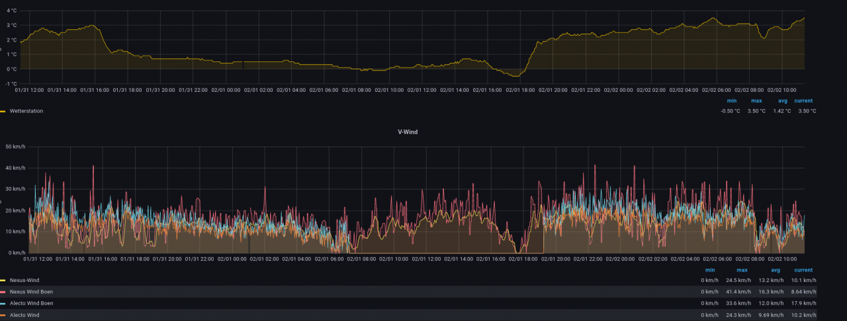Sort temperature legend by max column
Viewport: 847px width, 321px height.
[x=756, y=101]
